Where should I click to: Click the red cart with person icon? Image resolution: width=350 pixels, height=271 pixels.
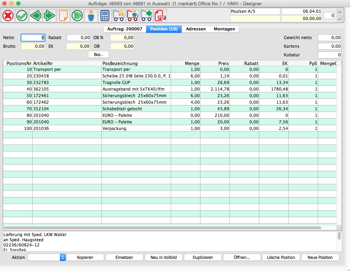[132, 16]
